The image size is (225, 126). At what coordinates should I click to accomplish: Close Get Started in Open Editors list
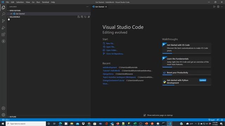11,14
